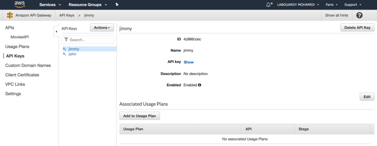The height and width of the screenshot is (146, 377).
Task: Open the Actions dropdown button
Action: pyautogui.click(x=102, y=28)
